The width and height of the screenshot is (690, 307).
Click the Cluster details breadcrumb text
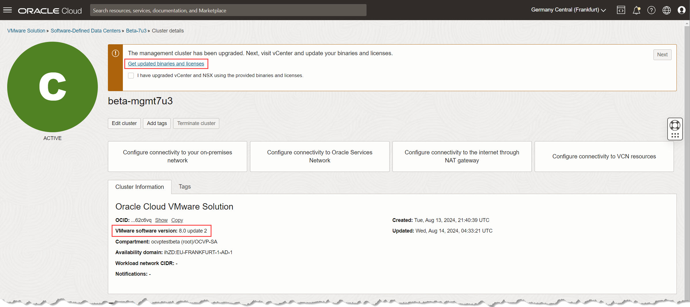[x=168, y=31]
